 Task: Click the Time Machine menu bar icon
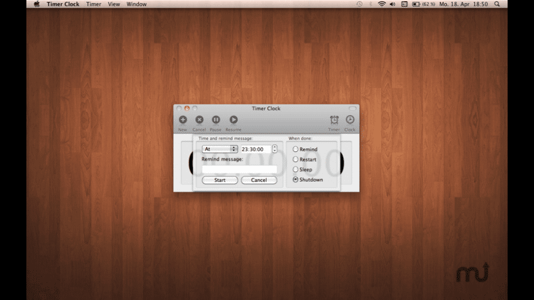coord(359,4)
